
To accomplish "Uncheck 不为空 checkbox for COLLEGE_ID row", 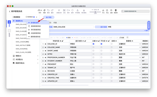I will 101,44.
